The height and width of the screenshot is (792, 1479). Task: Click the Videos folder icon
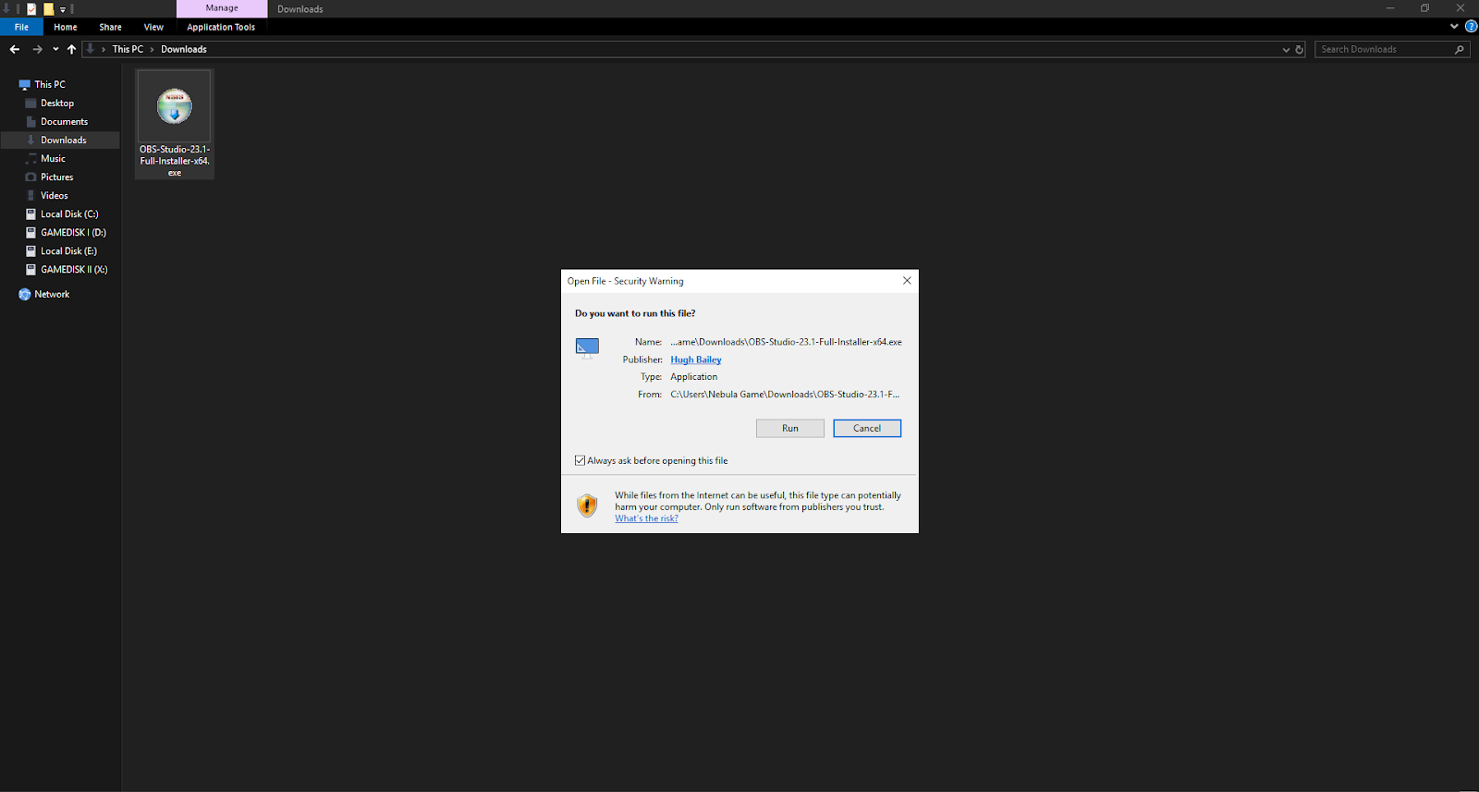coord(31,196)
